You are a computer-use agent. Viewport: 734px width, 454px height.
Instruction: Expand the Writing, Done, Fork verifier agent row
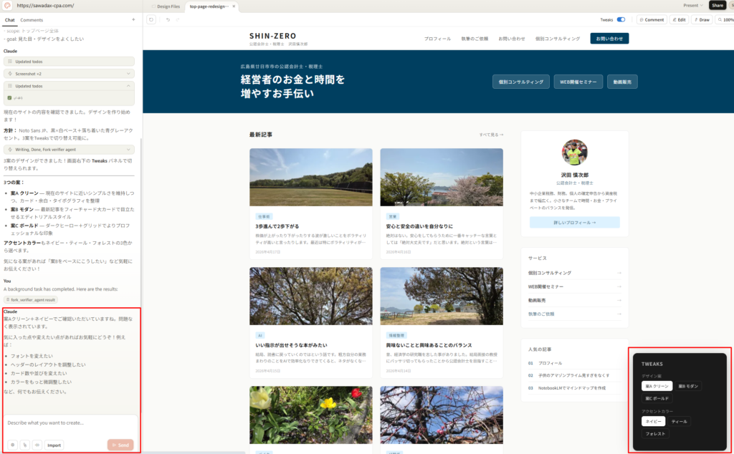69,149
